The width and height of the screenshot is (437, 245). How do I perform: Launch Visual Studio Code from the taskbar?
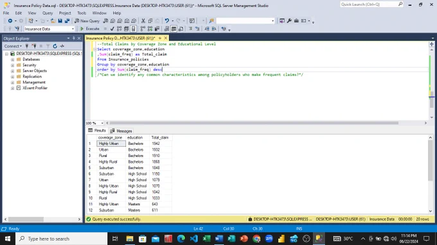coord(193,239)
